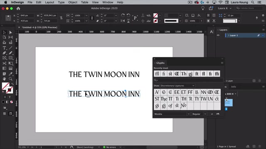Select the Rectangle Frame tool

5,58
